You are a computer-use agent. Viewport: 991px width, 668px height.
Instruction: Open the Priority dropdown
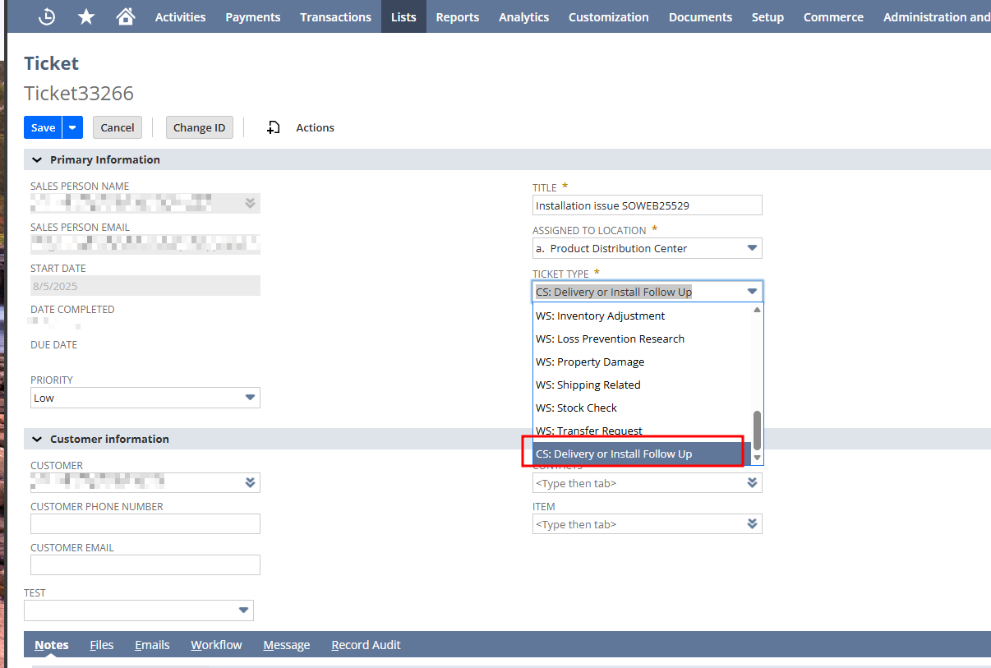pyautogui.click(x=250, y=398)
